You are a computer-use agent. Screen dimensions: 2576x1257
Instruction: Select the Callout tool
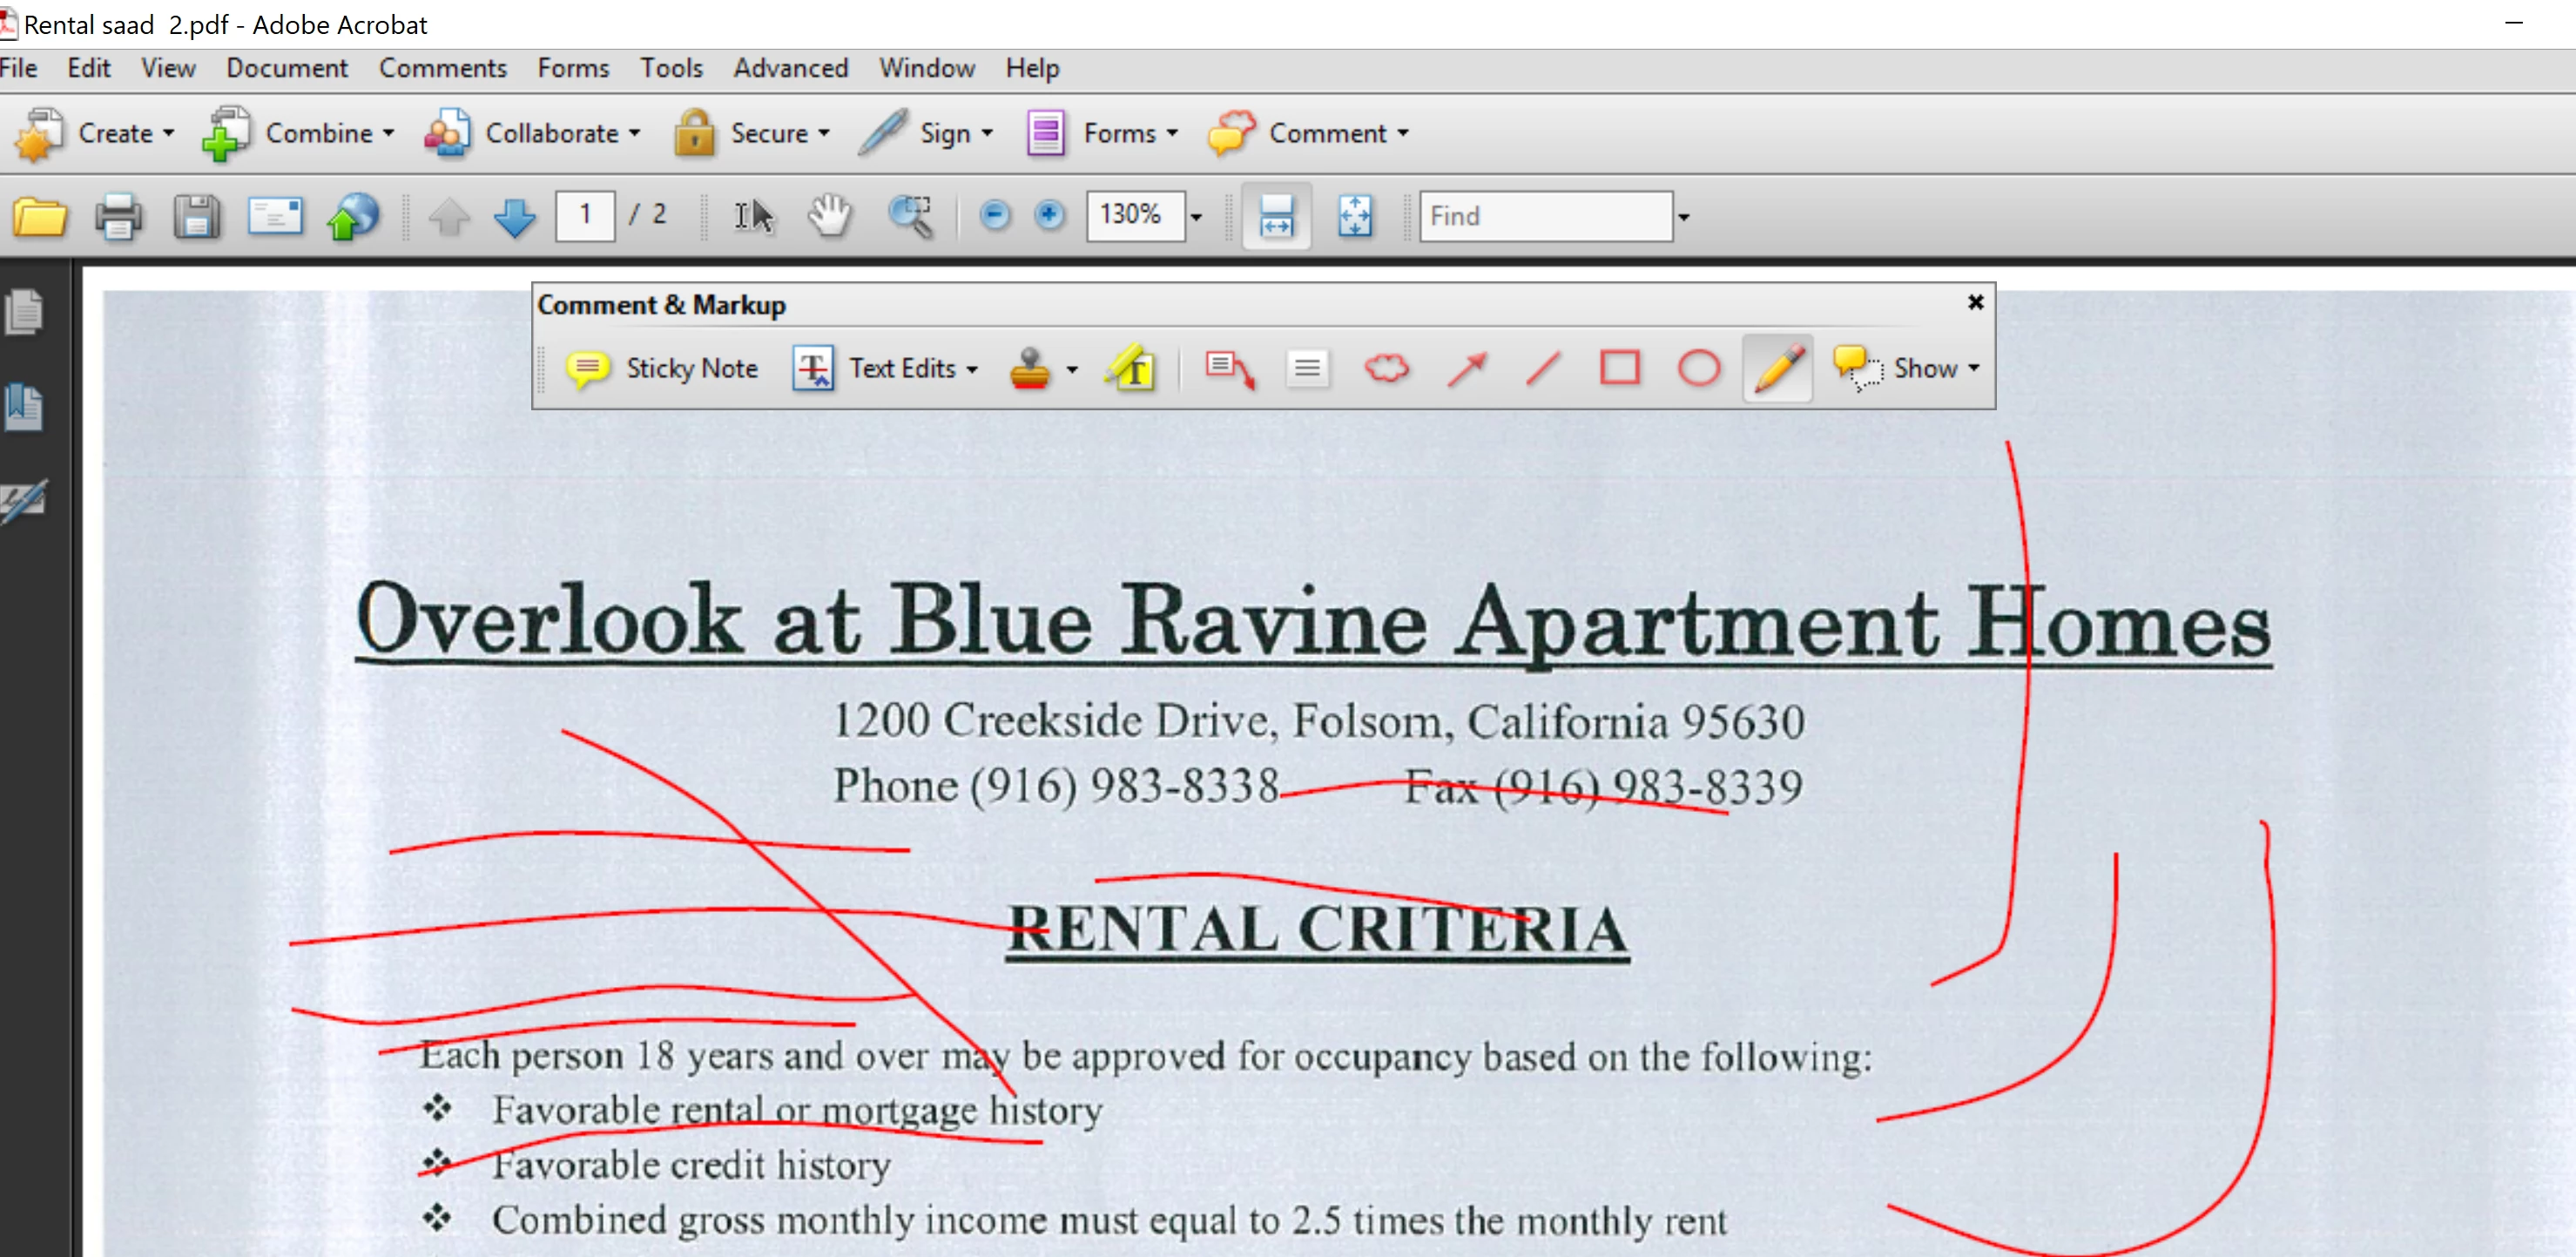pos(1230,368)
